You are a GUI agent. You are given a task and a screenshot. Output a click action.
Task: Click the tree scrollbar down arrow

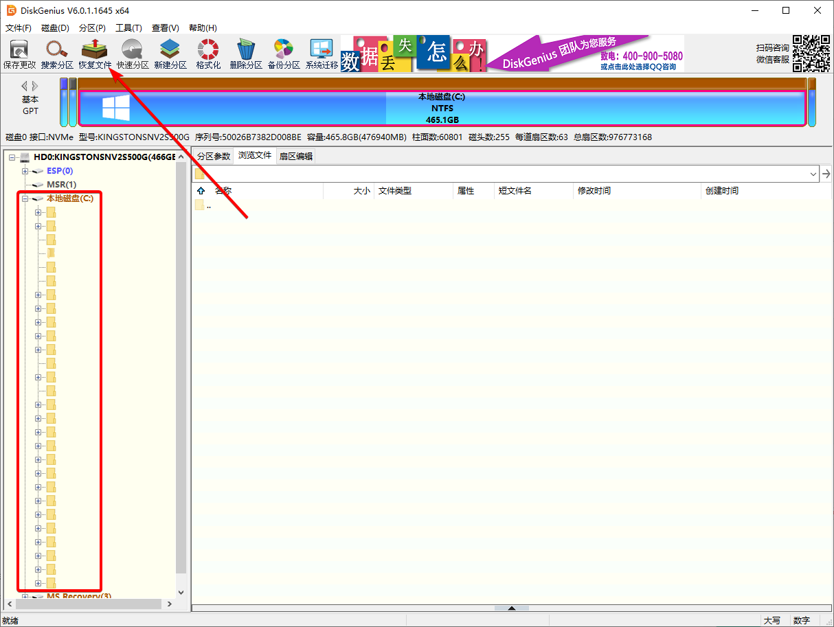tap(181, 592)
